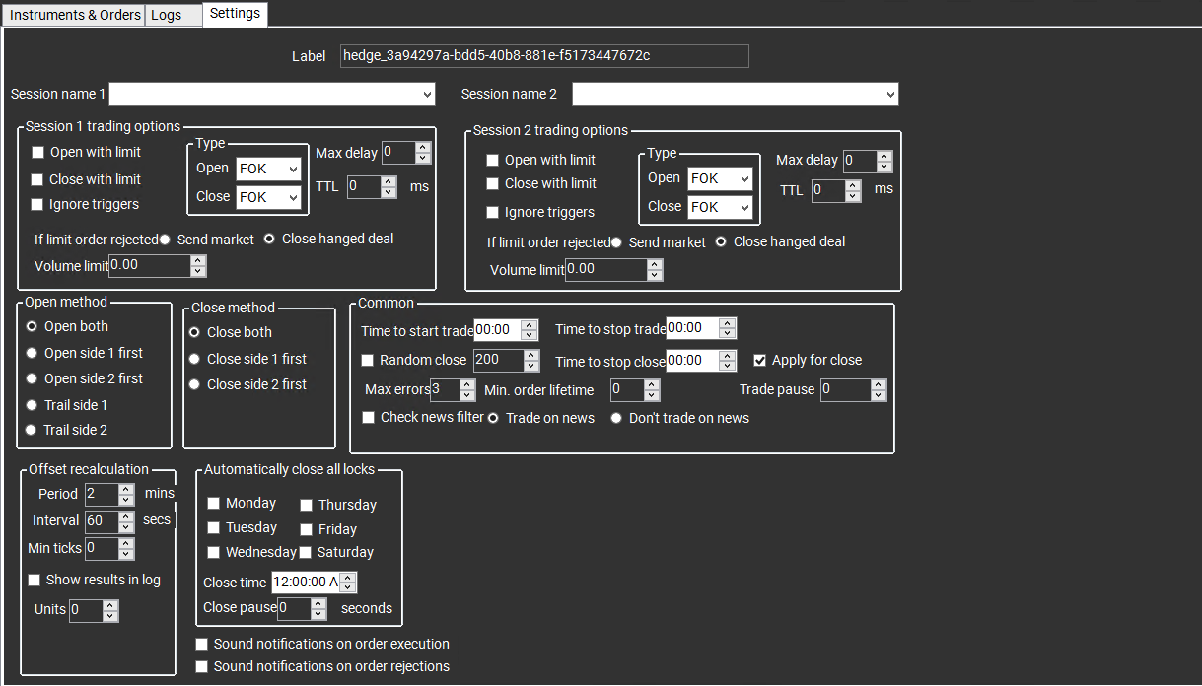Screen dimensions: 1202x686
Task: Enable sound notifications on order execution
Action: click(202, 645)
